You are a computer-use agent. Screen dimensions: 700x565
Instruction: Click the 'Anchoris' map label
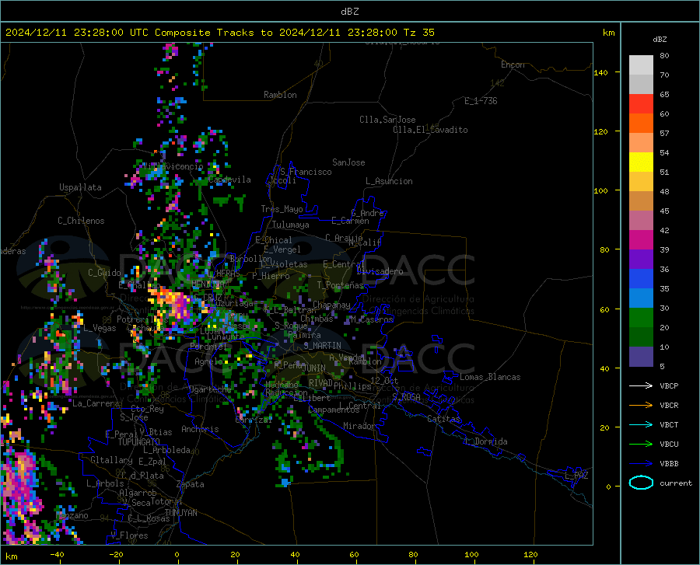click(x=200, y=430)
